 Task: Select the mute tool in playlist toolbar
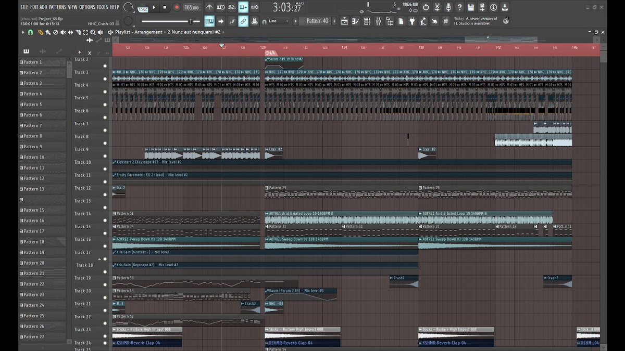pyautogui.click(x=63, y=32)
